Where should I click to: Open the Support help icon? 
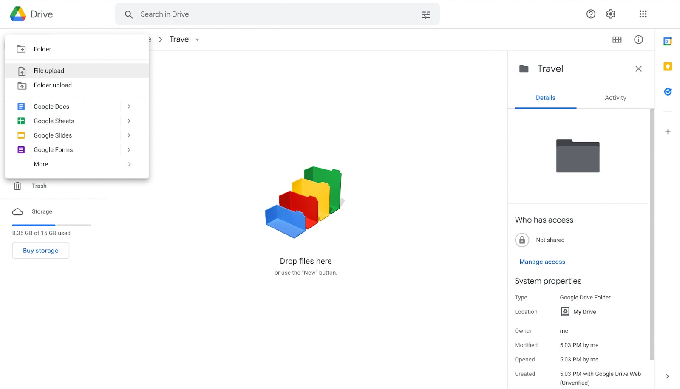click(591, 14)
